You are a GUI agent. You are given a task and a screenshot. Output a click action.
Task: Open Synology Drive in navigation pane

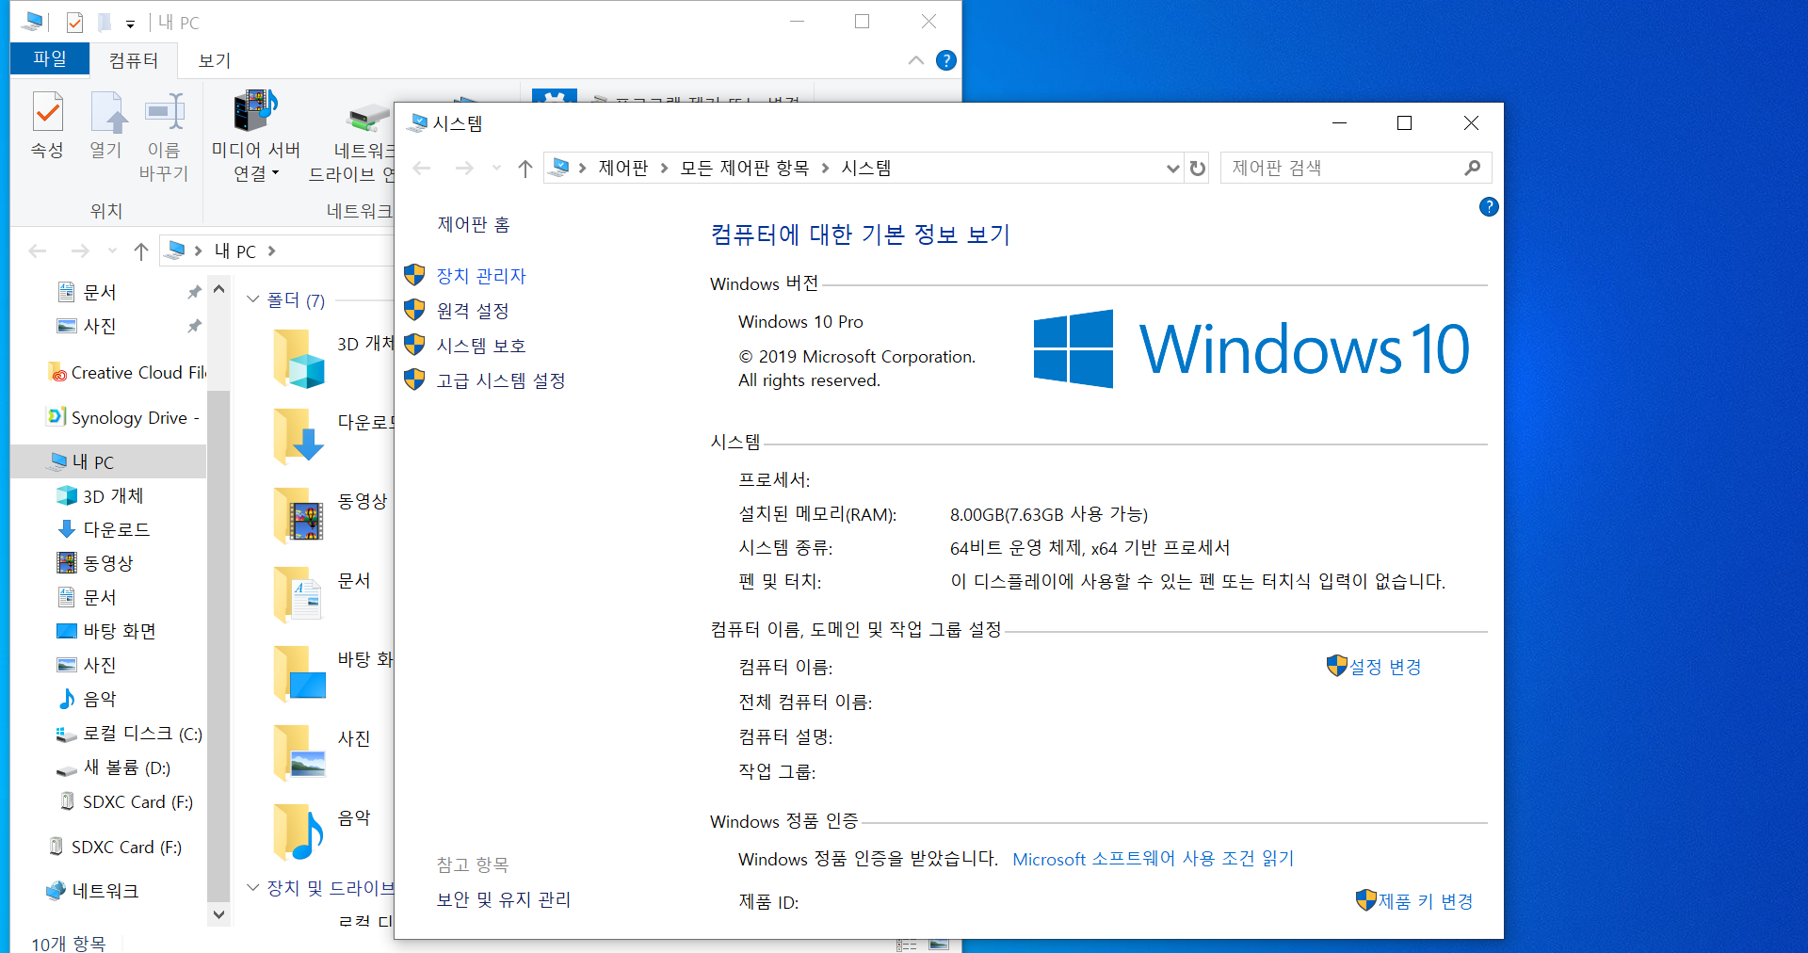click(x=124, y=417)
